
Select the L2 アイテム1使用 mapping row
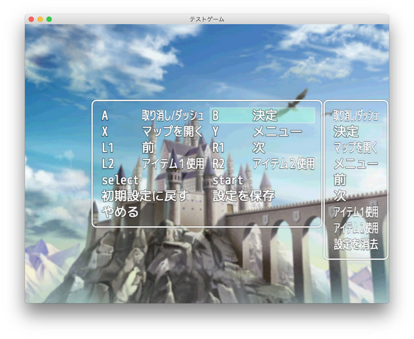click(153, 163)
